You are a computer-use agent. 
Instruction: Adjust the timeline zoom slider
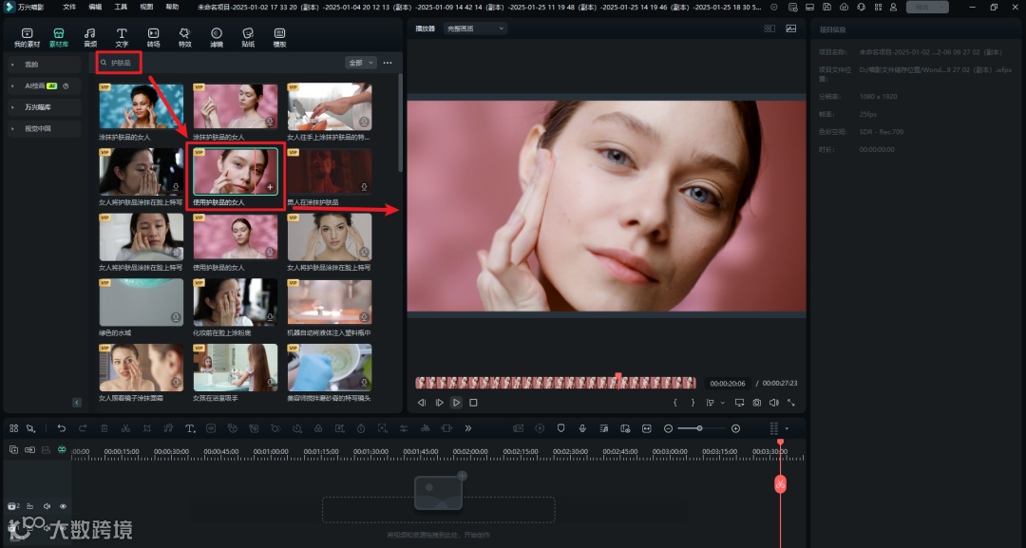(x=700, y=428)
